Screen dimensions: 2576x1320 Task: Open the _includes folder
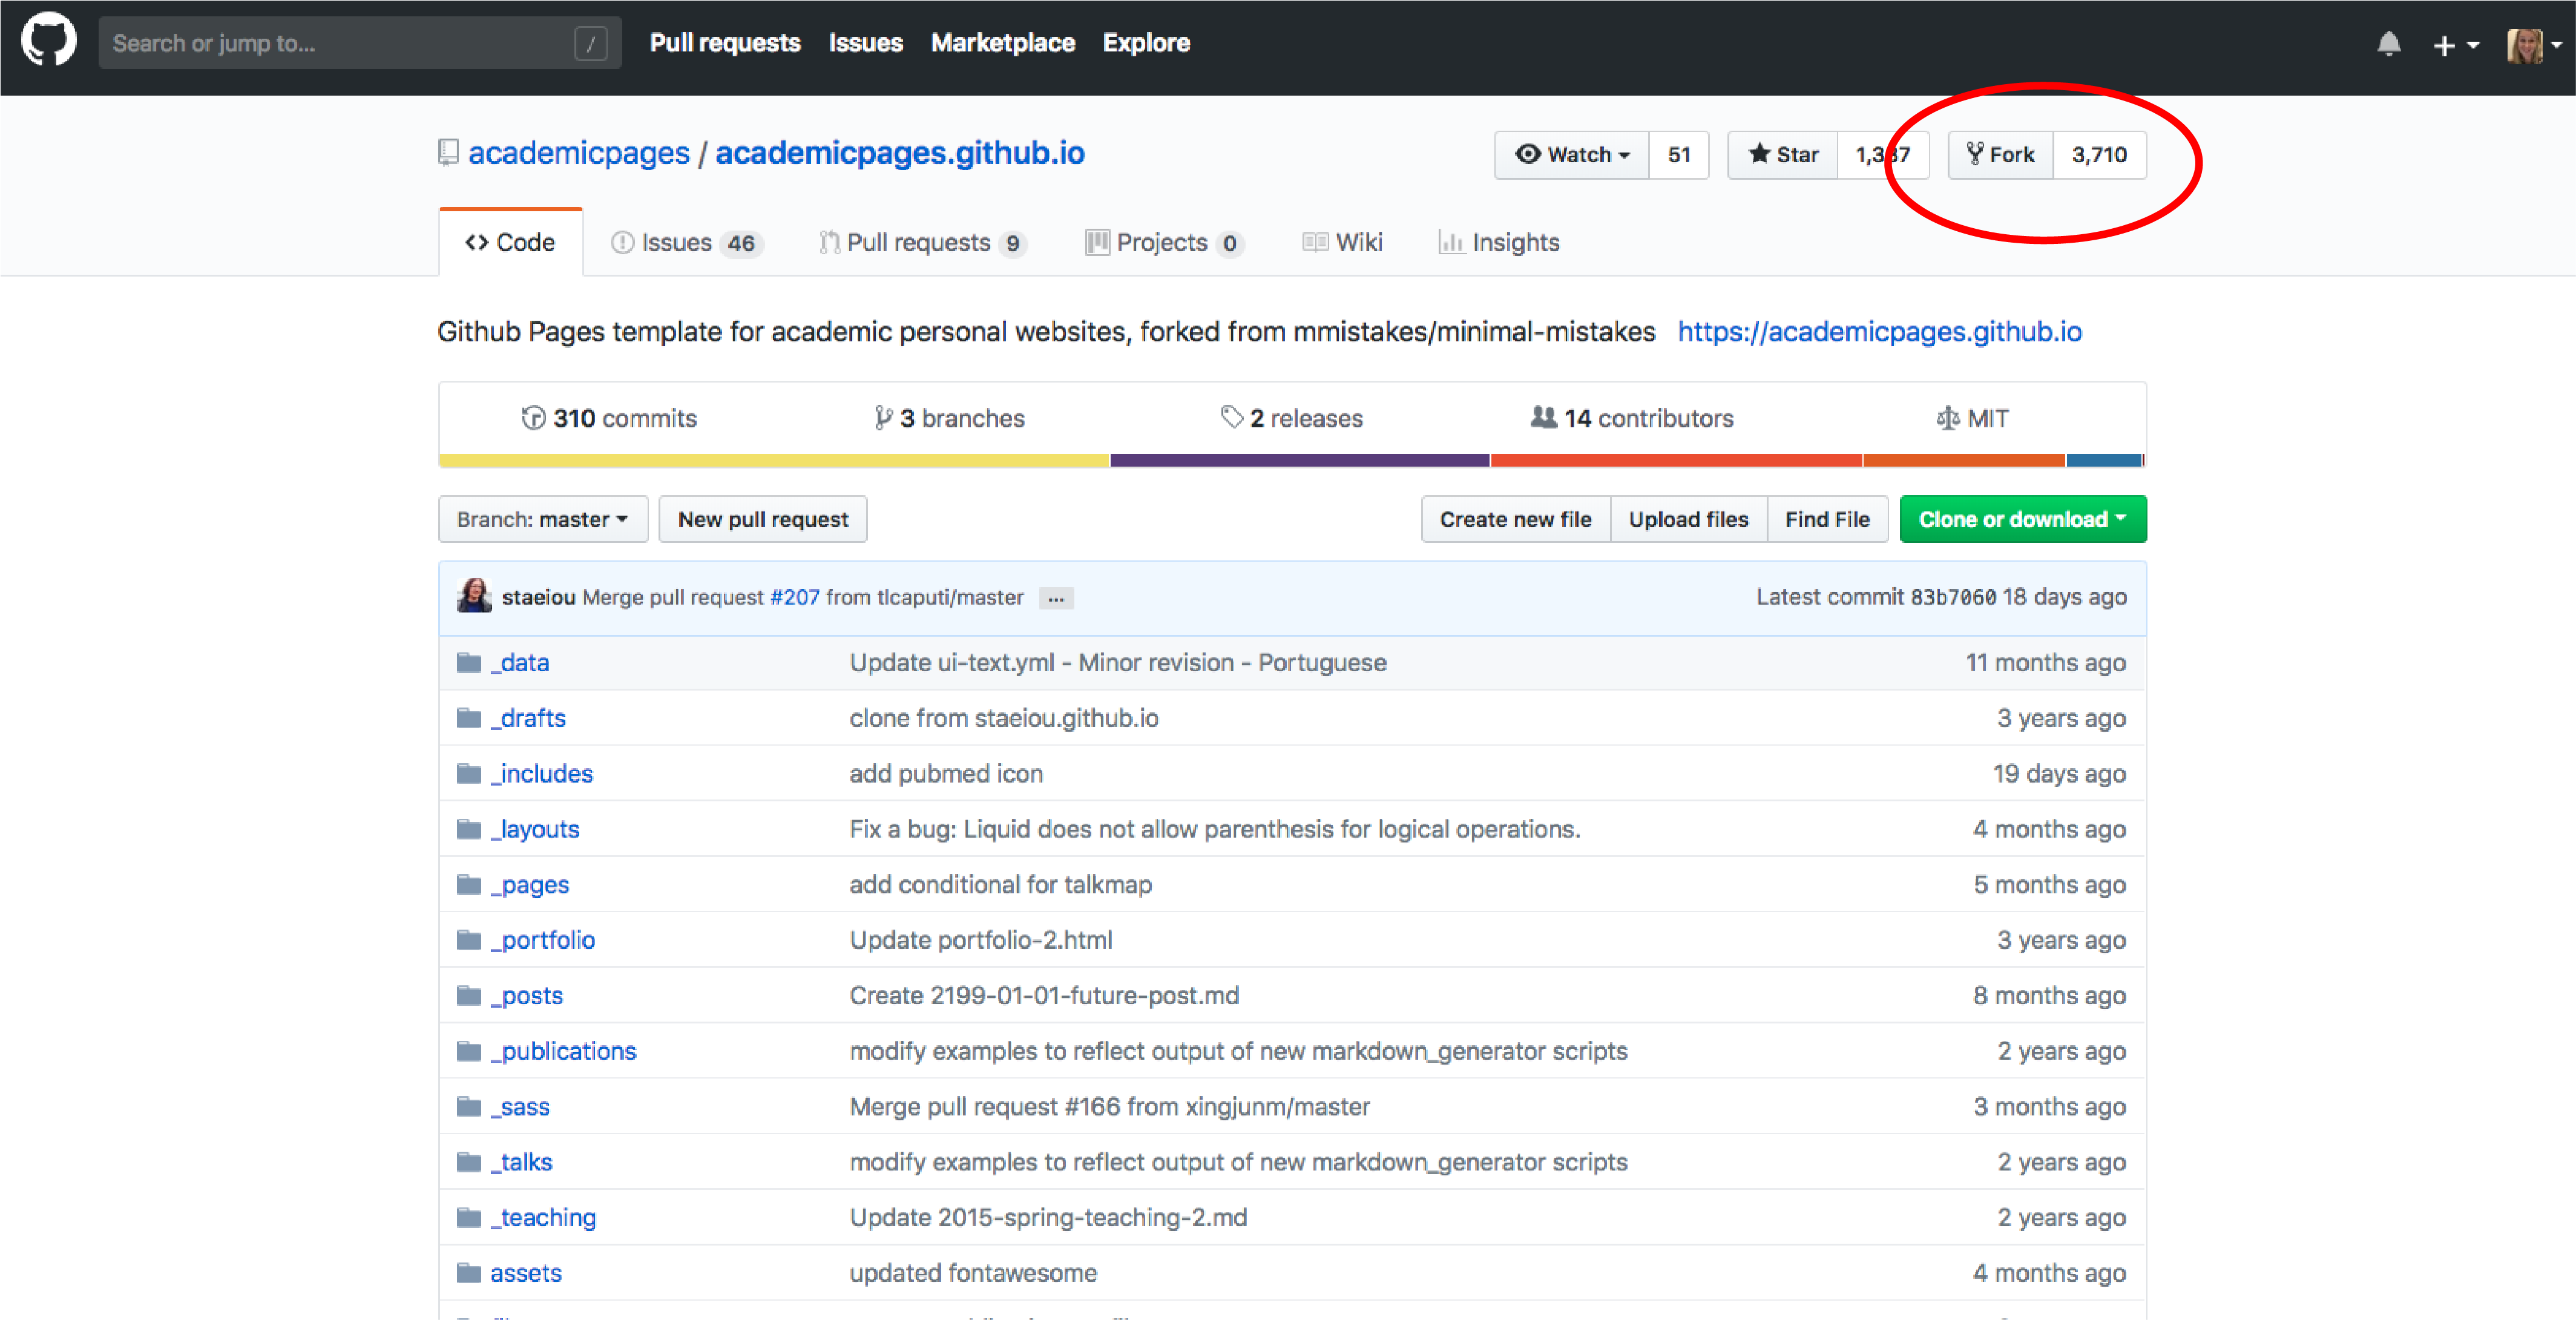(541, 773)
